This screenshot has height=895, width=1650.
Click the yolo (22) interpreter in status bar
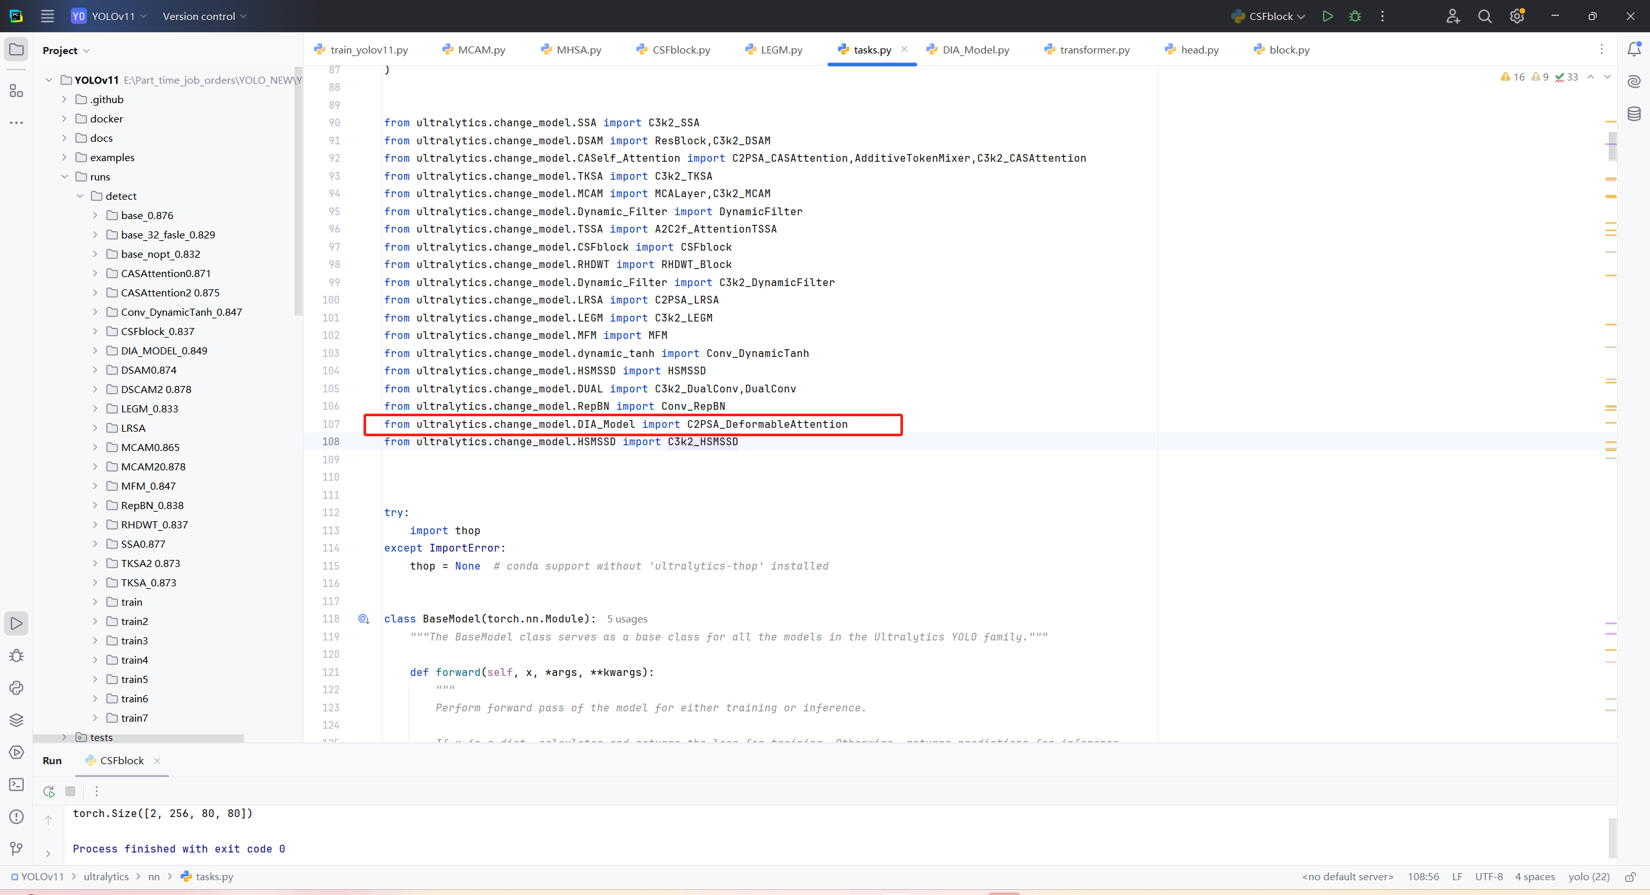1589,876
